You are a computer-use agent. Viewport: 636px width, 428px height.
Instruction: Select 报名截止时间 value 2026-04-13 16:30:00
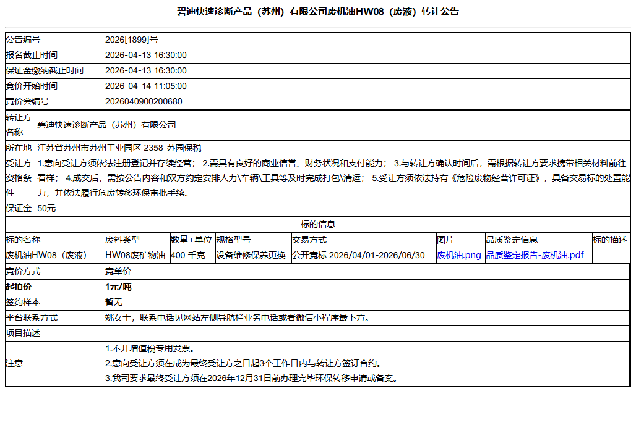click(146, 55)
